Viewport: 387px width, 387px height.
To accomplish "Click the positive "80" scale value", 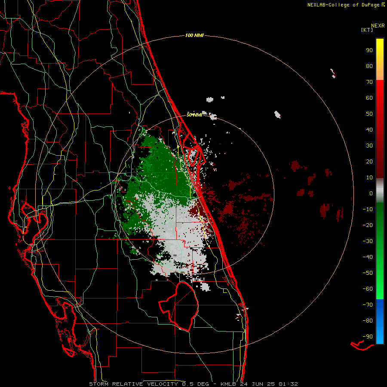I will 369,66.
